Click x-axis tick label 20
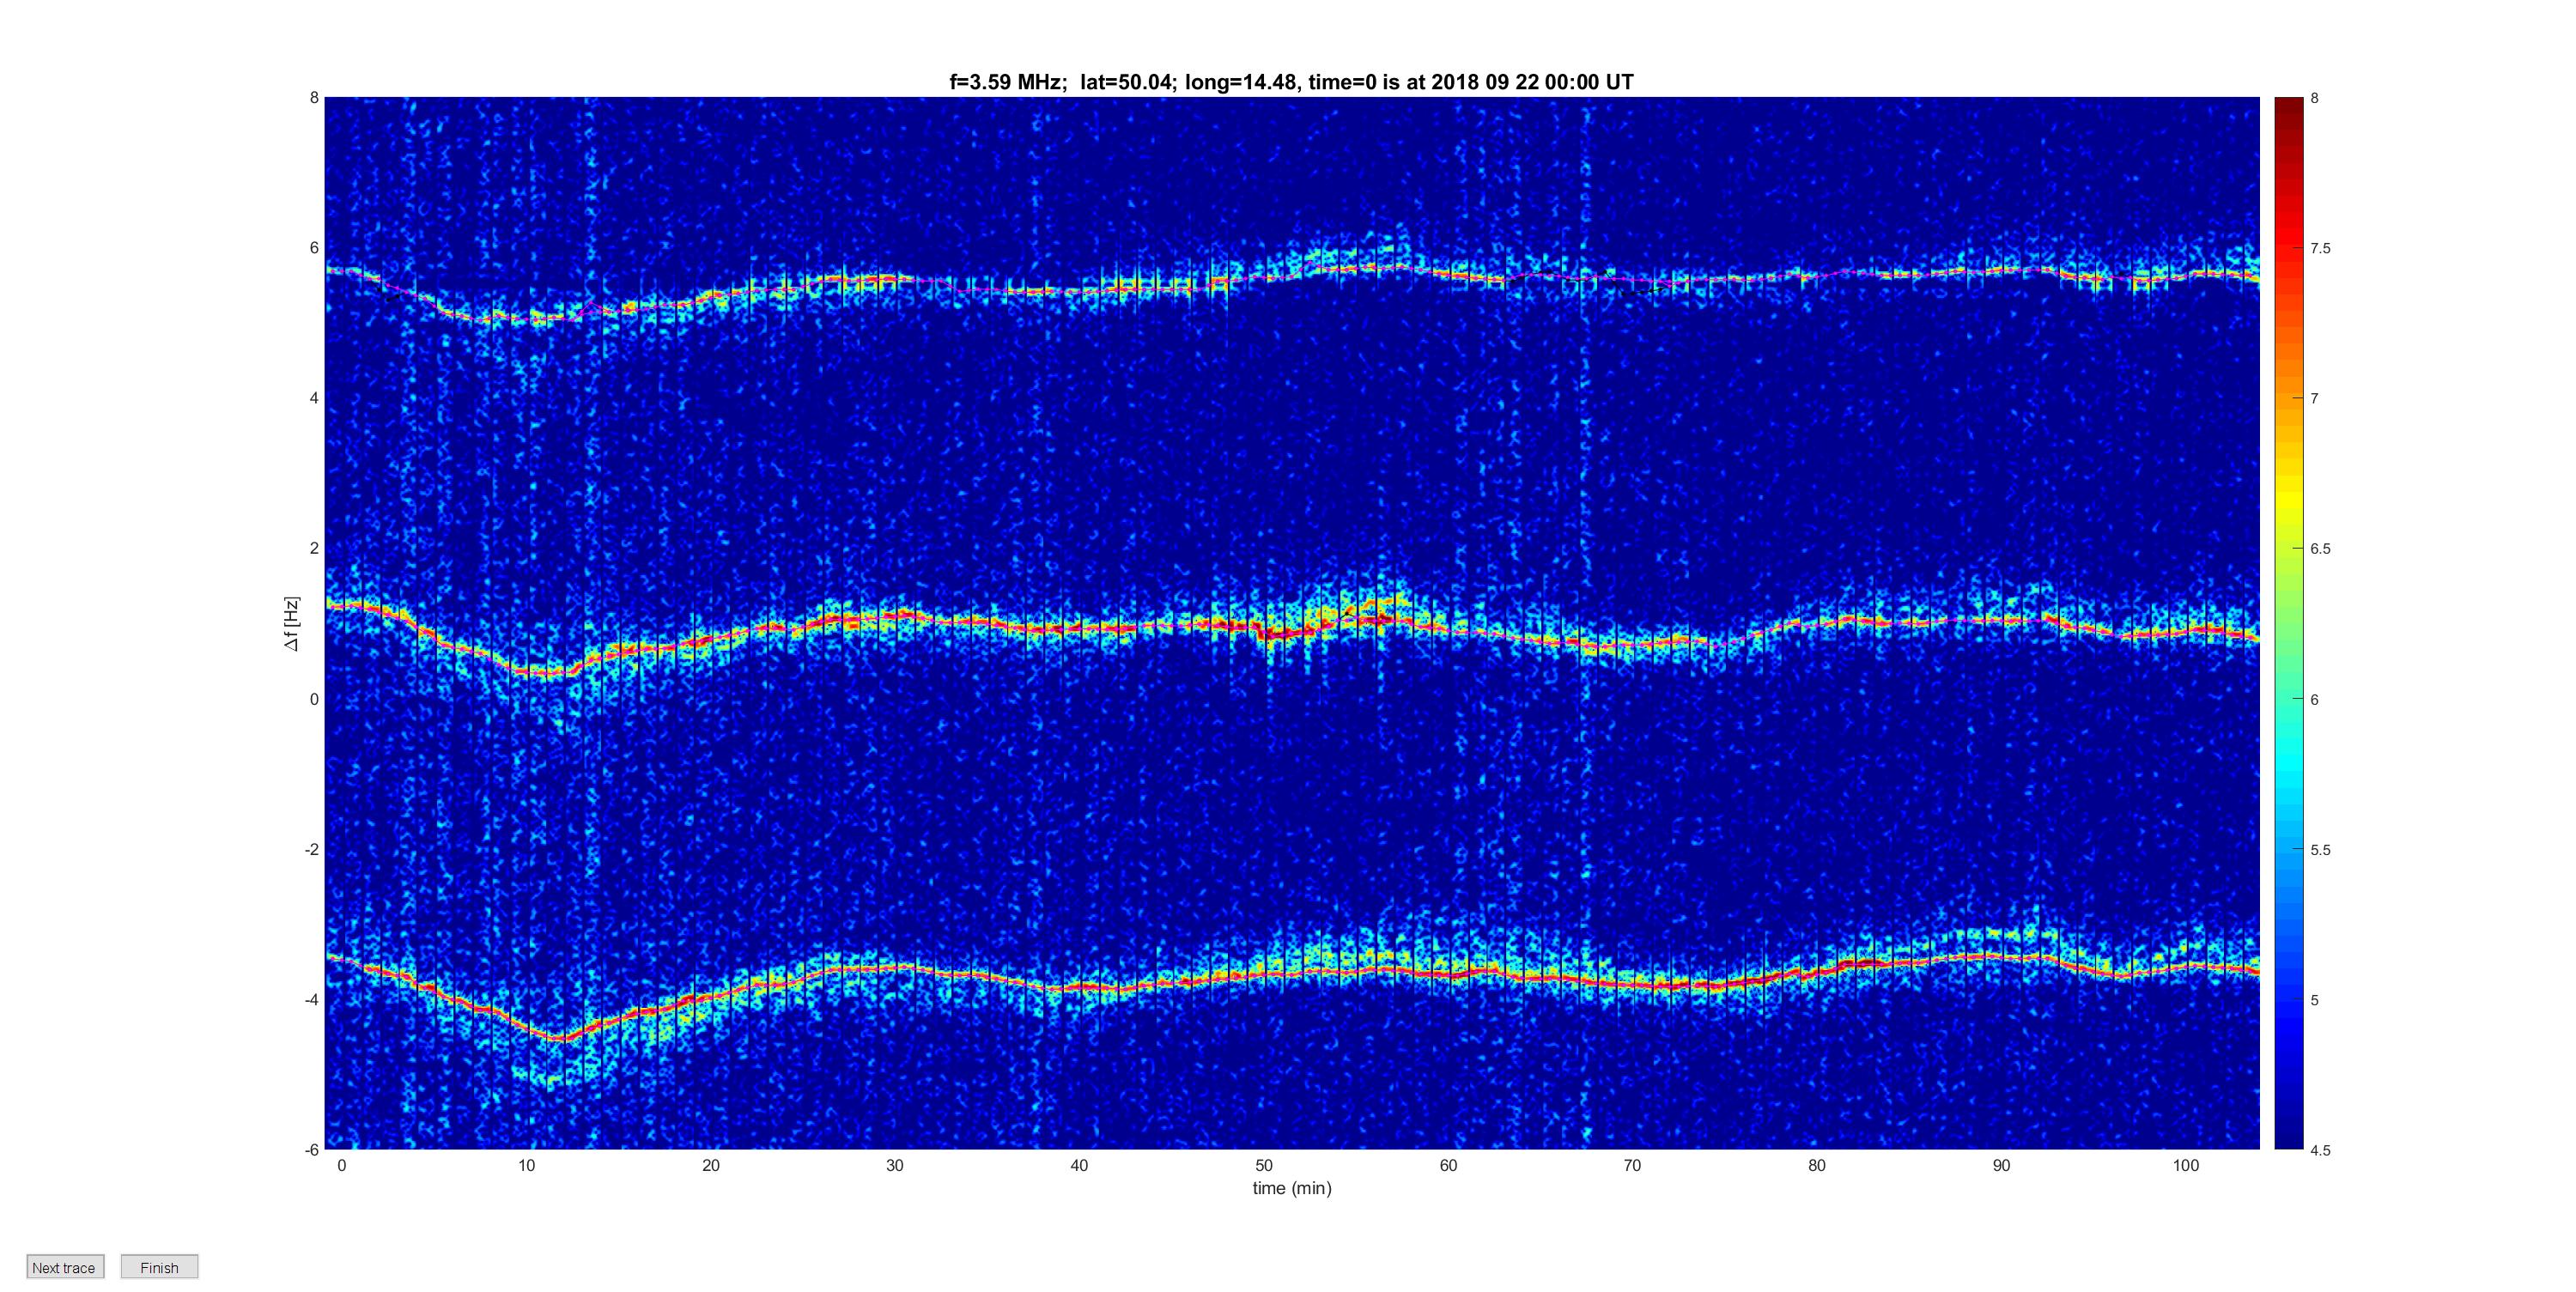Screen dimensions: 2576x1292 pos(710,1165)
